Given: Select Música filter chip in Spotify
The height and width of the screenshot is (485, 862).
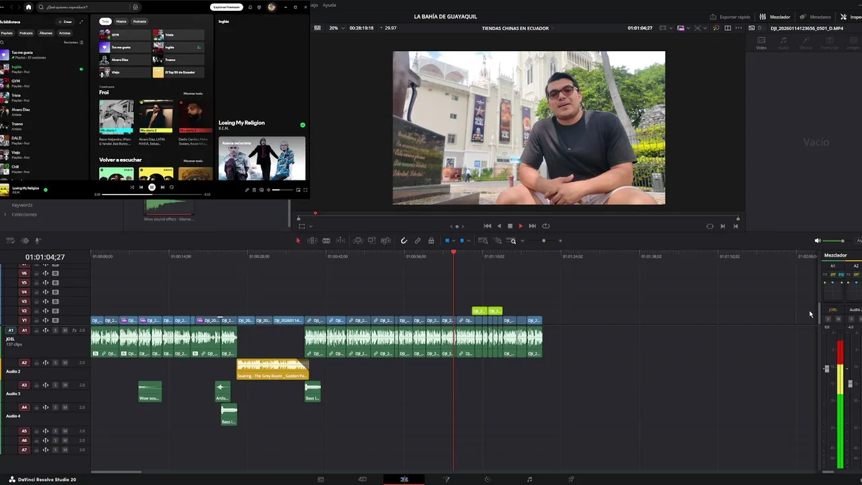Looking at the screenshot, I should tap(121, 22).
